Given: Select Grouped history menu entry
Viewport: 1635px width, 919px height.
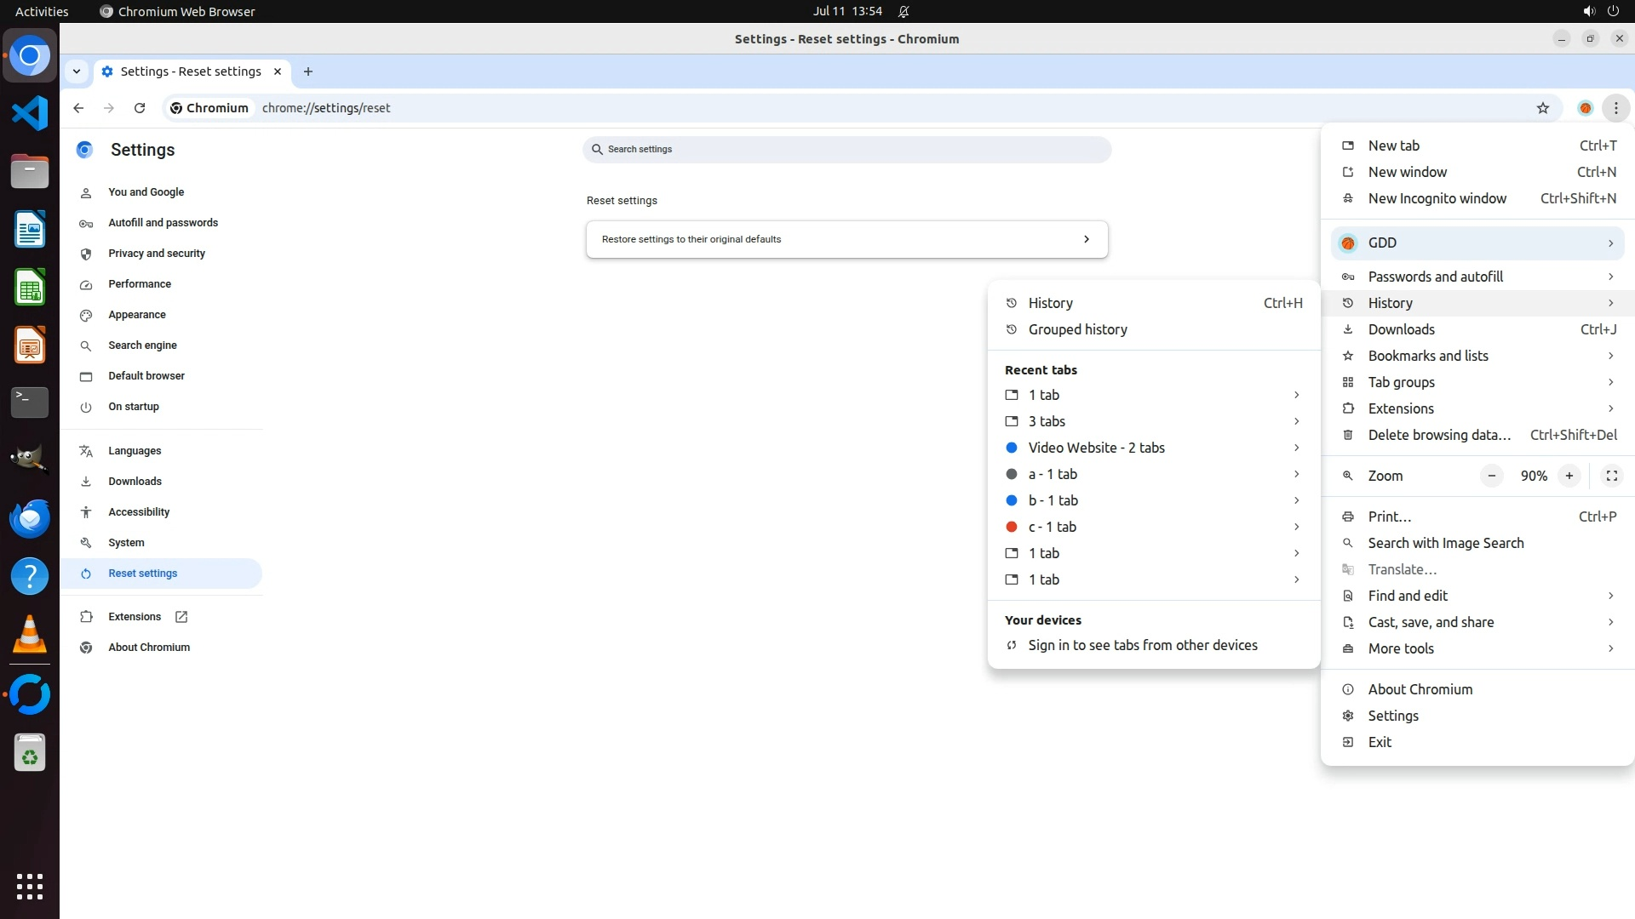Looking at the screenshot, I should click(1077, 329).
